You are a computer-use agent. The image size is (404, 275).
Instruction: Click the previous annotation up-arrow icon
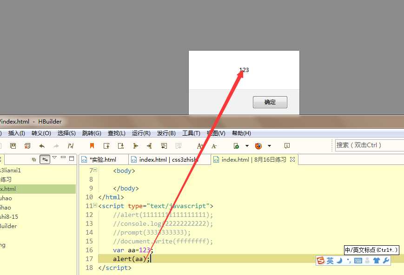coord(106,146)
